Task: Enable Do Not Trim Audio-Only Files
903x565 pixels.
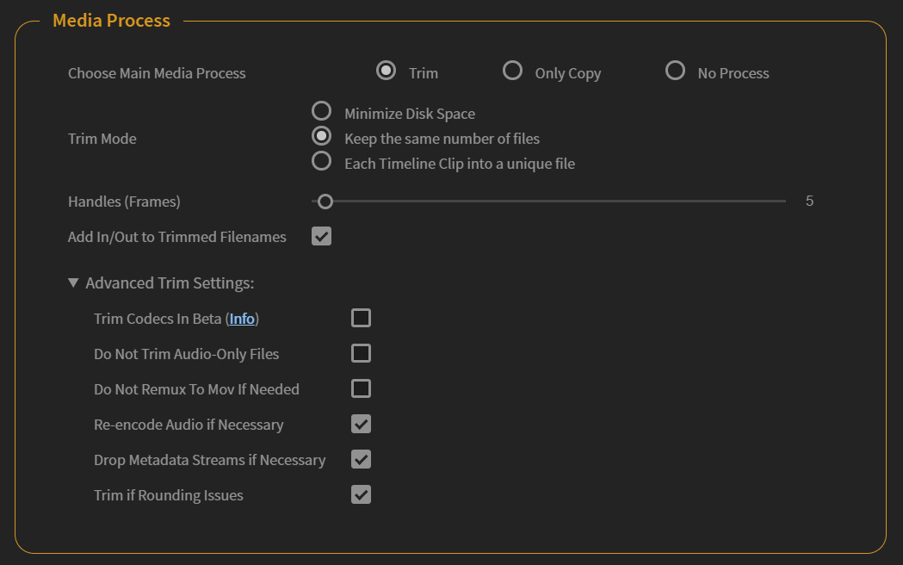Action: [x=361, y=353]
